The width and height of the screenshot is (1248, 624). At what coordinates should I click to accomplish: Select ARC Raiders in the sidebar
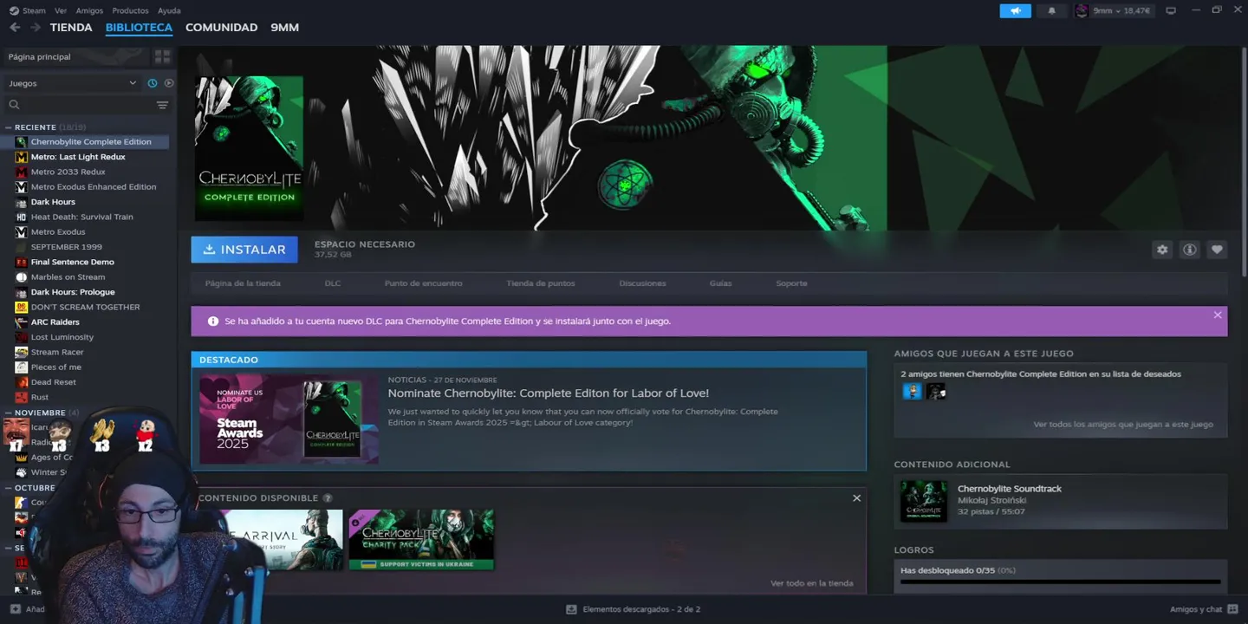click(x=55, y=322)
